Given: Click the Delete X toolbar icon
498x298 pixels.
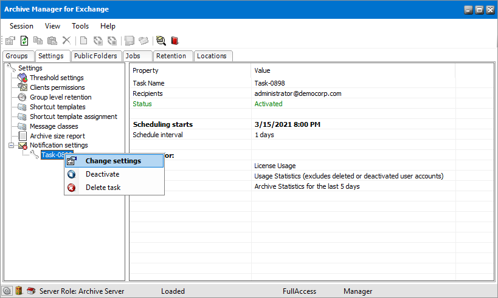Looking at the screenshot, I should 66,40.
